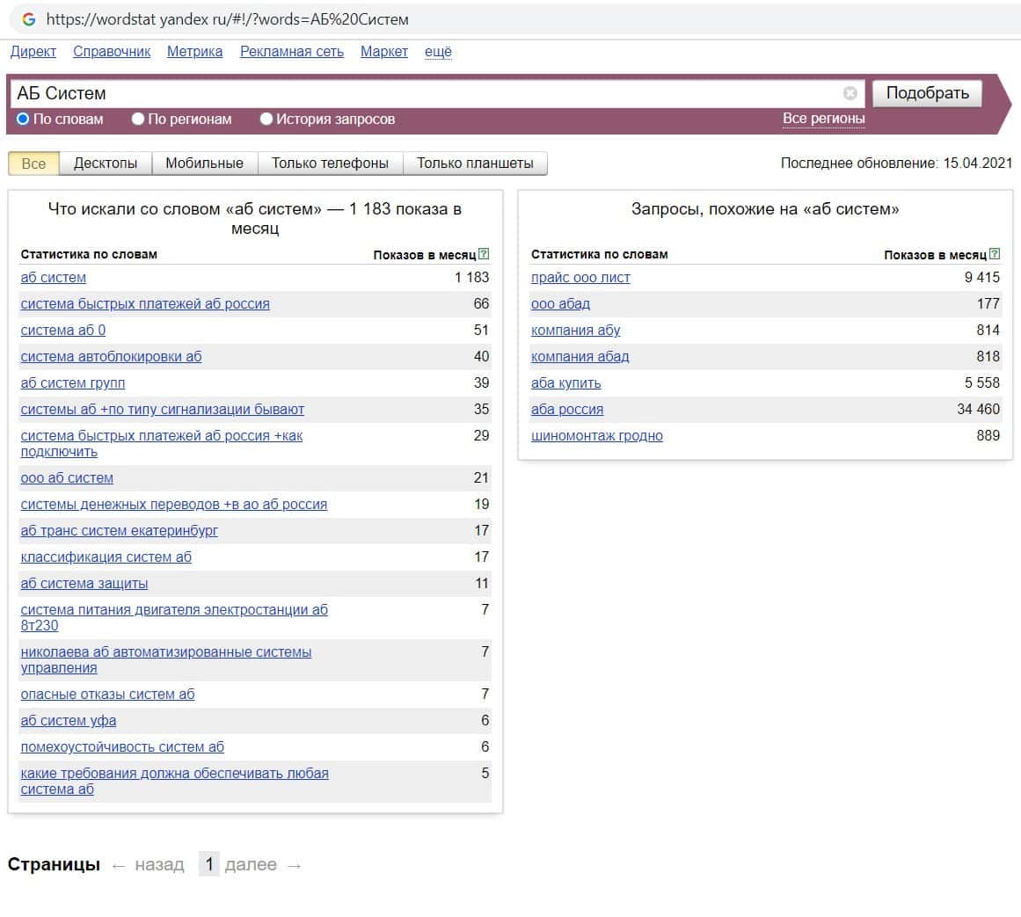Switch to the "Десктопы" tab
Viewport: 1021px width, 917px height.
106,164
